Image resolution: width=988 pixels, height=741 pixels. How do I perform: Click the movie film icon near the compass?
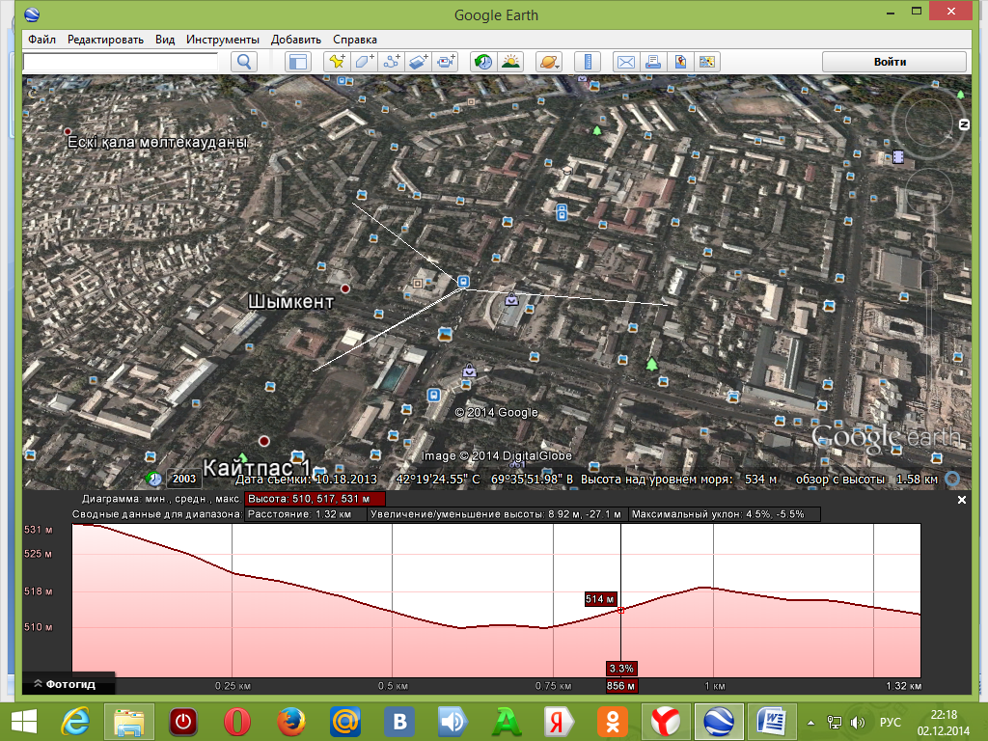click(898, 156)
